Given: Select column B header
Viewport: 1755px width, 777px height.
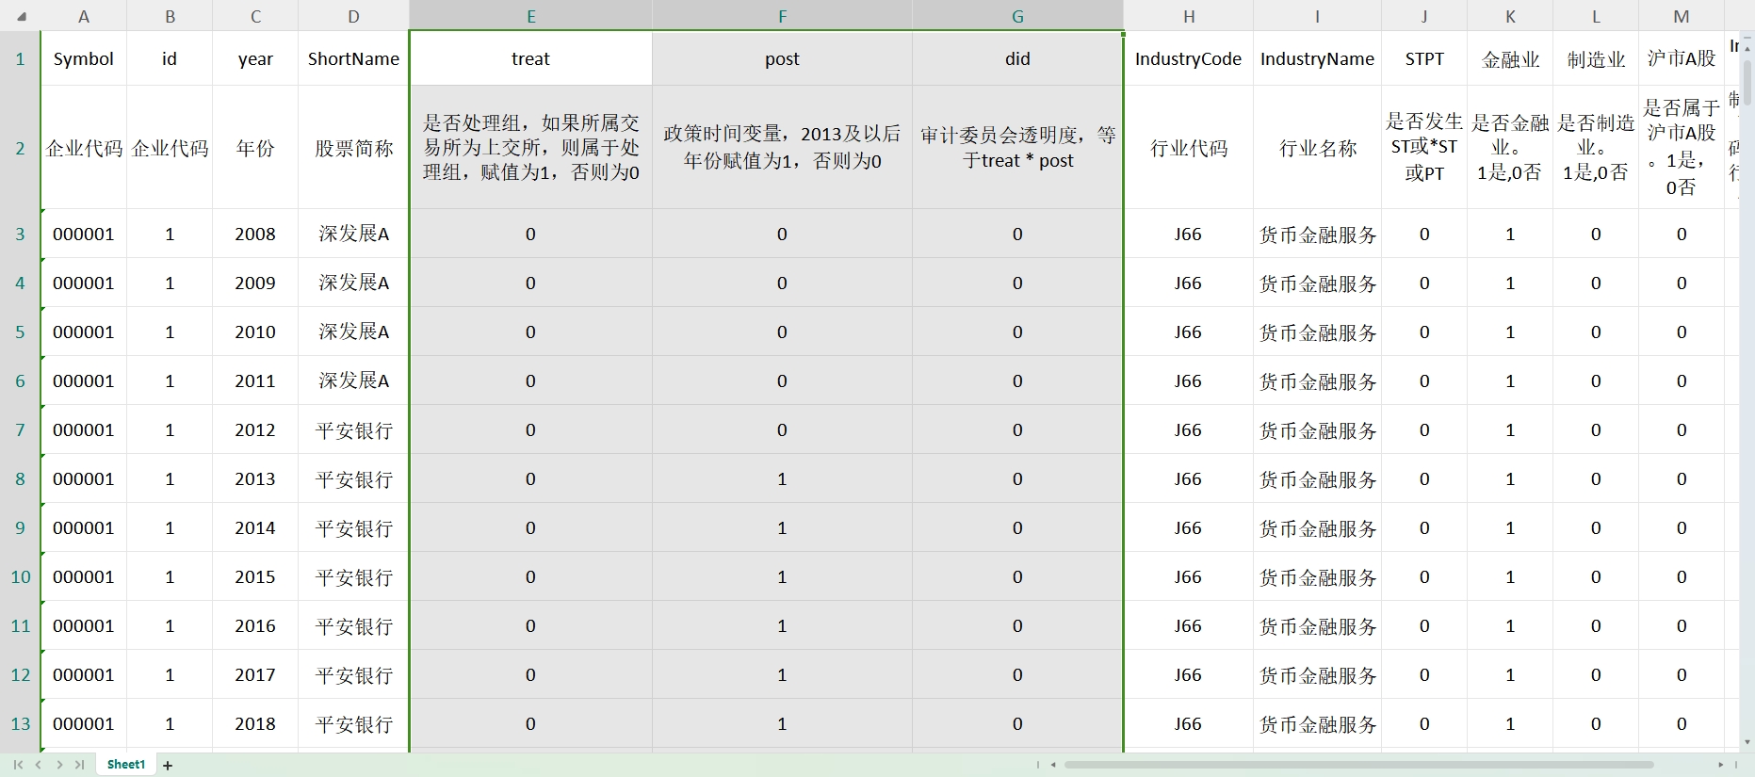Looking at the screenshot, I should 170,16.
